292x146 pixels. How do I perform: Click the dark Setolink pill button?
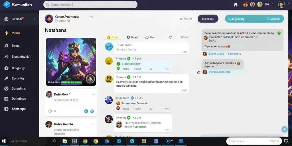point(208,19)
